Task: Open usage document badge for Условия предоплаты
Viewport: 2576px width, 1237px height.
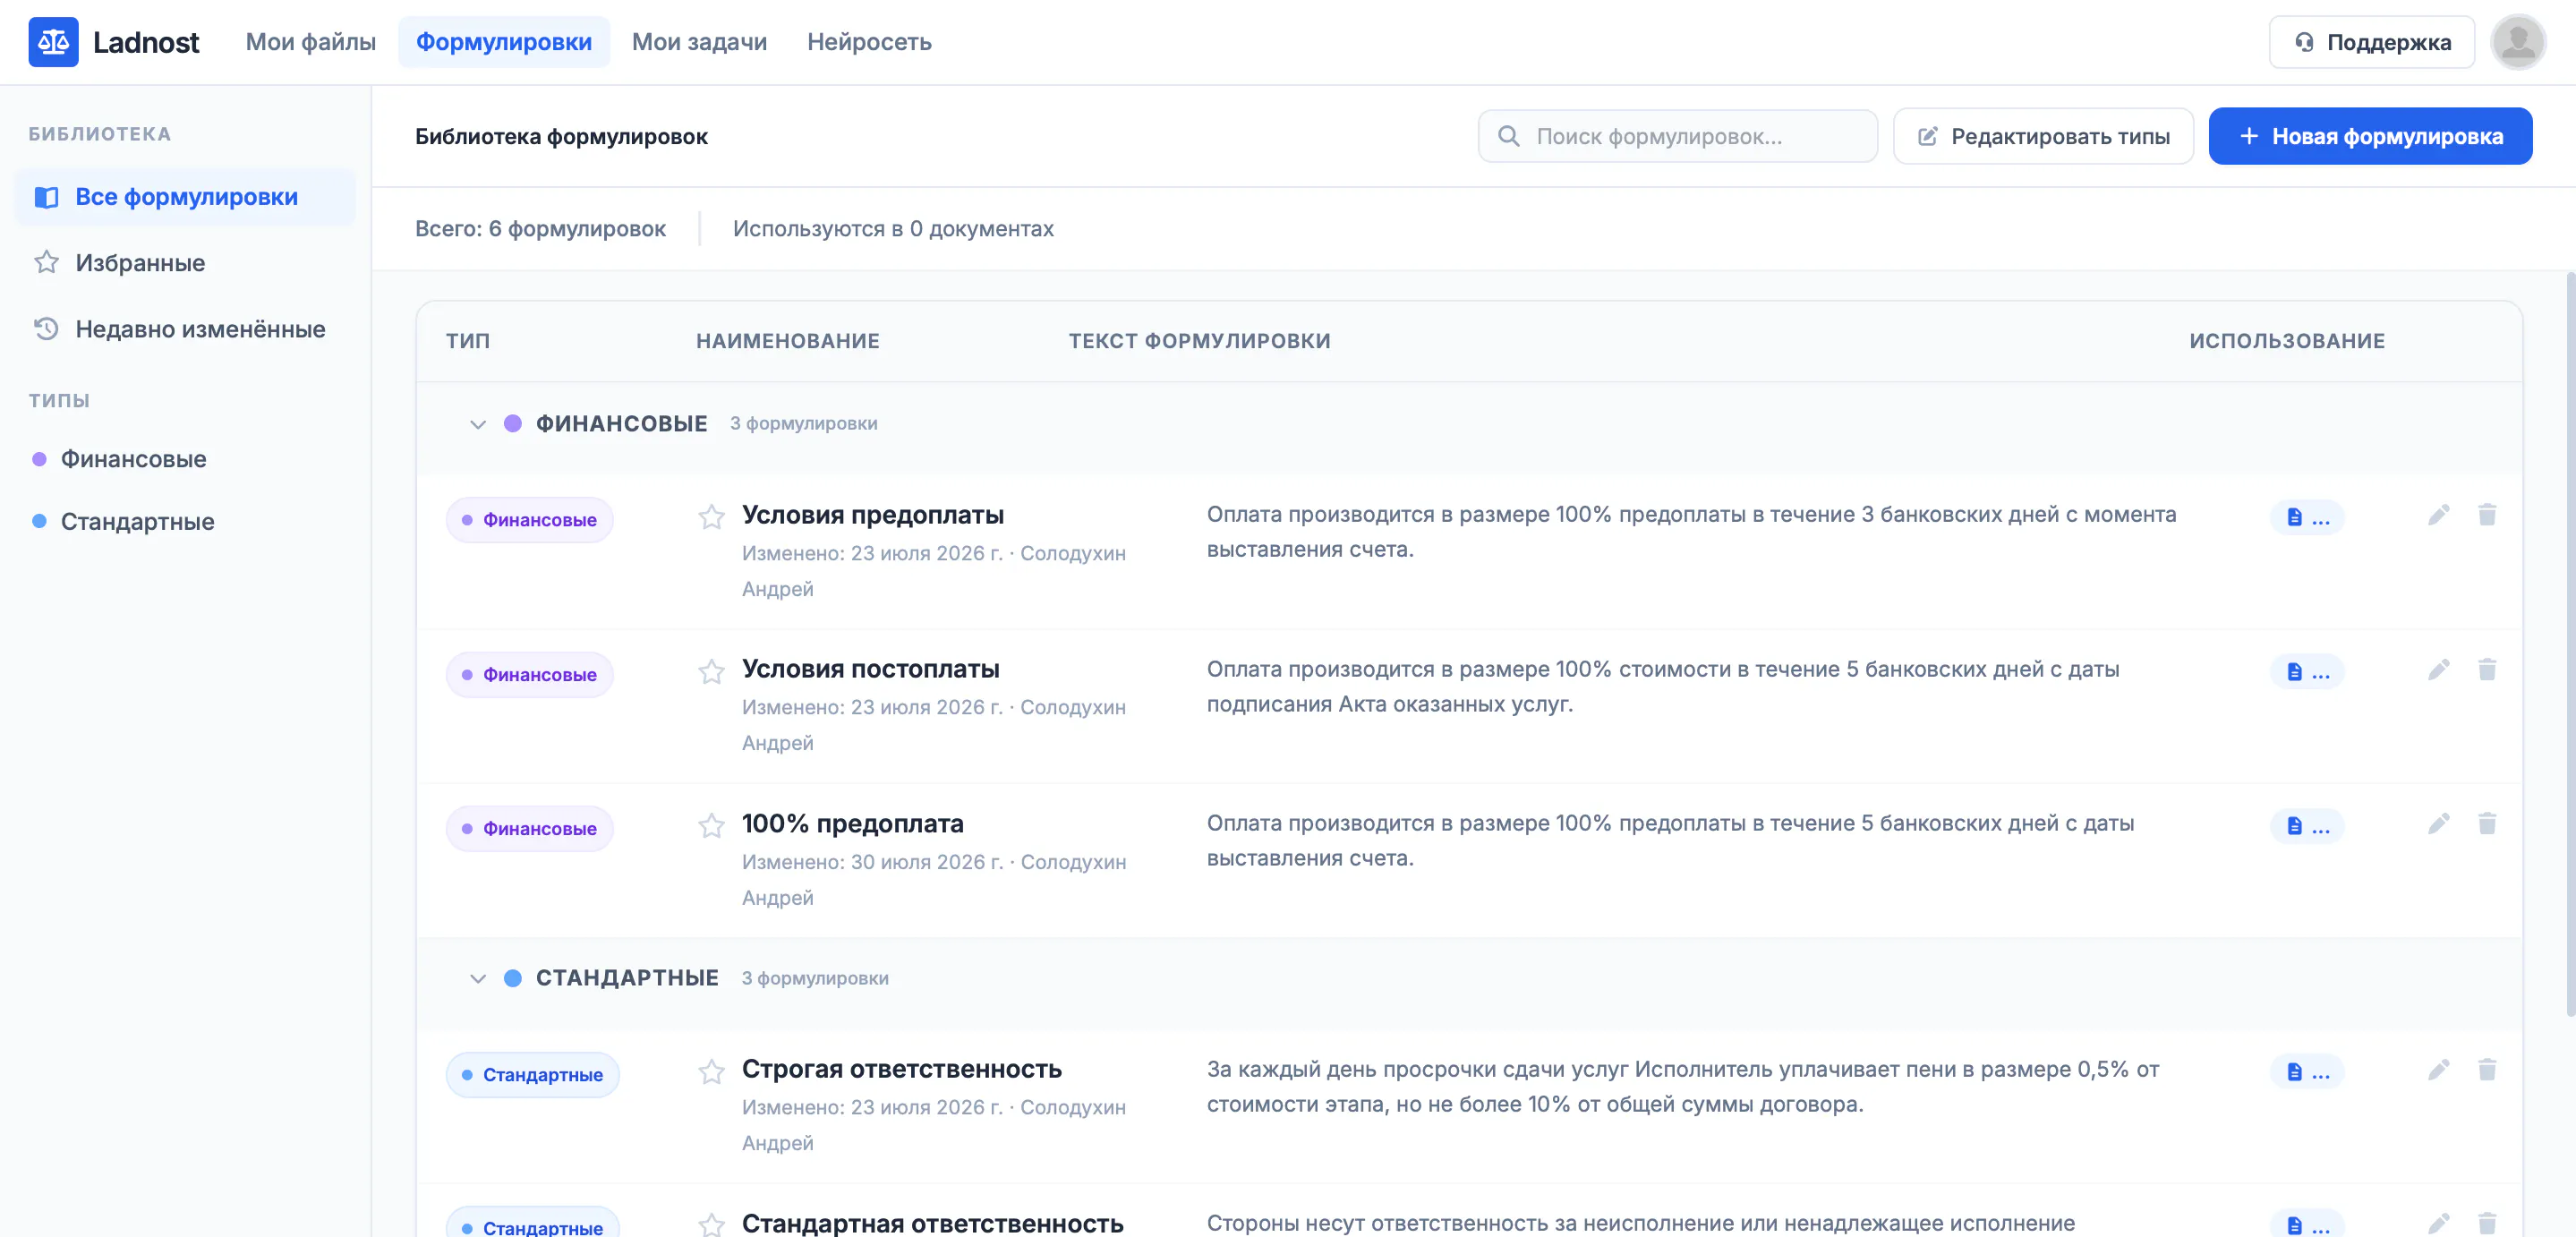Action: (2307, 517)
